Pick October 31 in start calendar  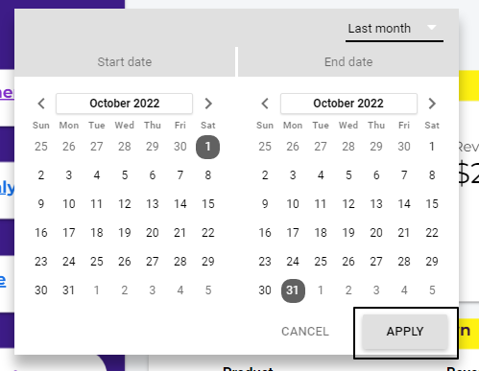coord(69,290)
